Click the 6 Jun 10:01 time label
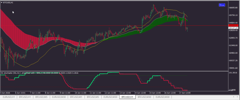Viewport: 240px width, 100px height. 20,93
